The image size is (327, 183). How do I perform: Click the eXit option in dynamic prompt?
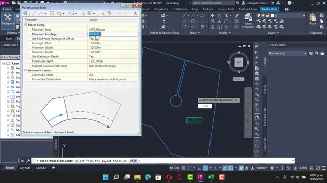point(205,106)
